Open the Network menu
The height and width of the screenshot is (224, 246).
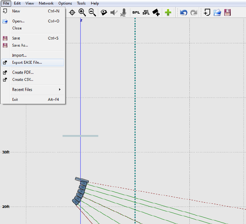[x=46, y=3]
